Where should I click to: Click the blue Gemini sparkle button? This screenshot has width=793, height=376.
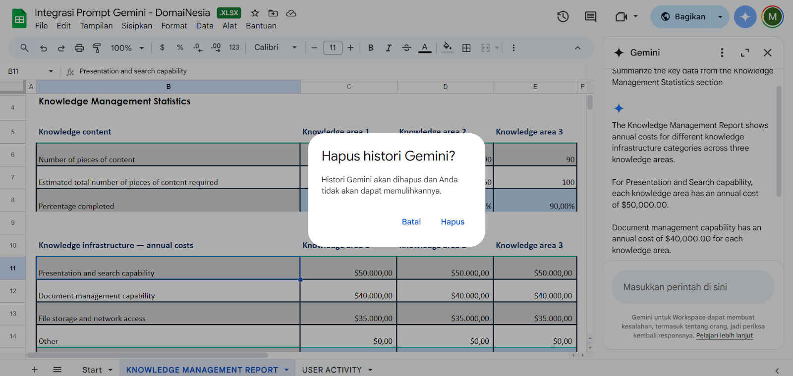[x=745, y=17]
